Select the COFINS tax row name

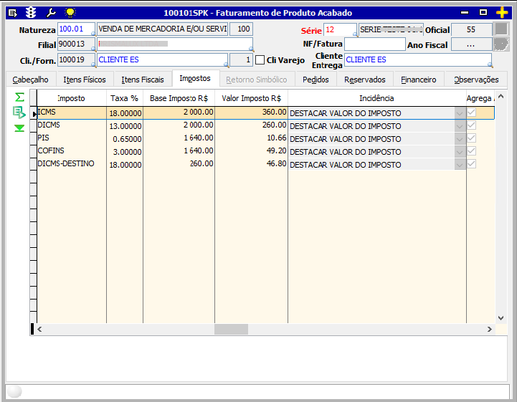(51, 150)
